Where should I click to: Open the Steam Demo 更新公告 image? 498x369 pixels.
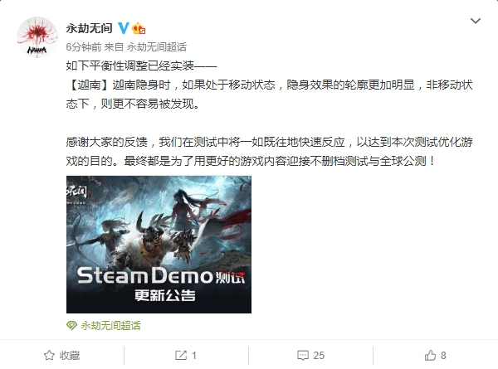(159, 245)
